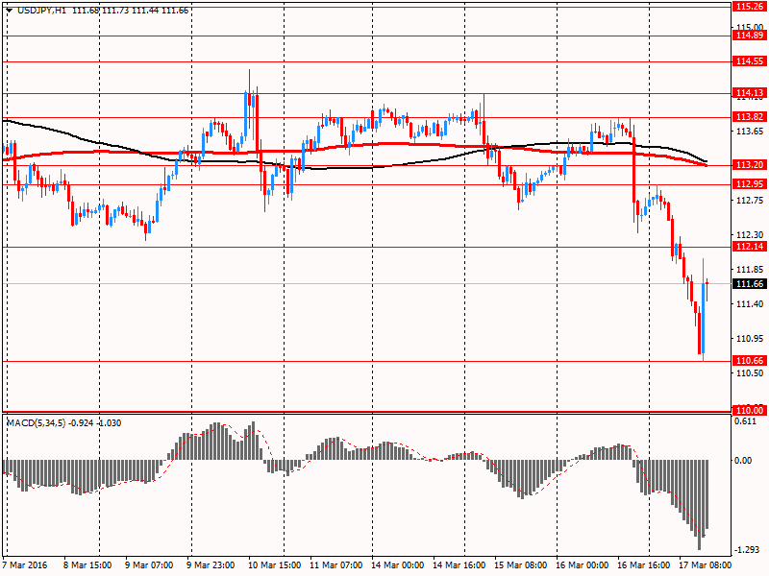Click the 14 Mar 00:00 time label
769x576 pixels.
[x=398, y=565]
